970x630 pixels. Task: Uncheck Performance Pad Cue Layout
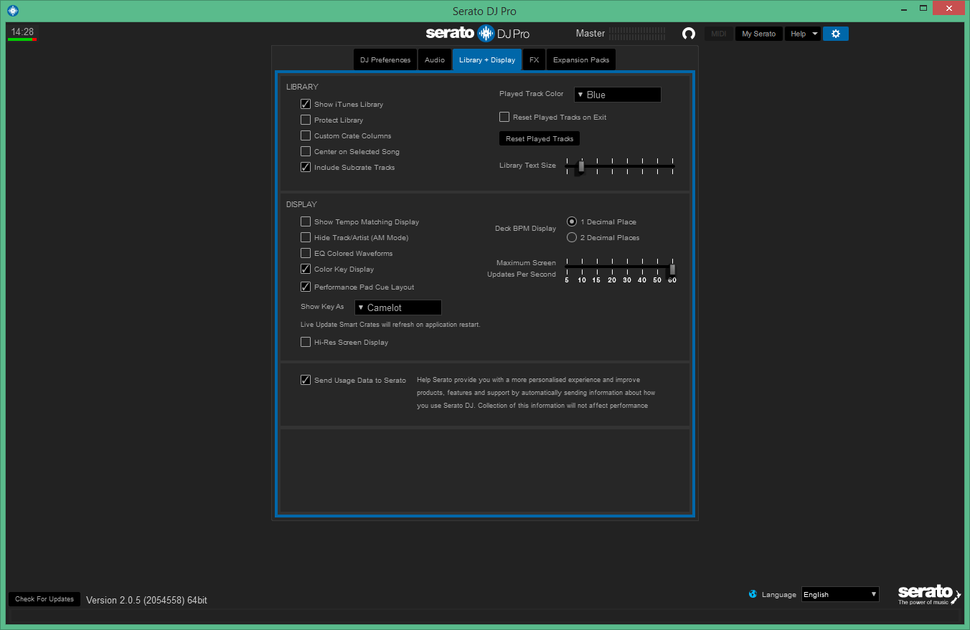[x=306, y=287]
